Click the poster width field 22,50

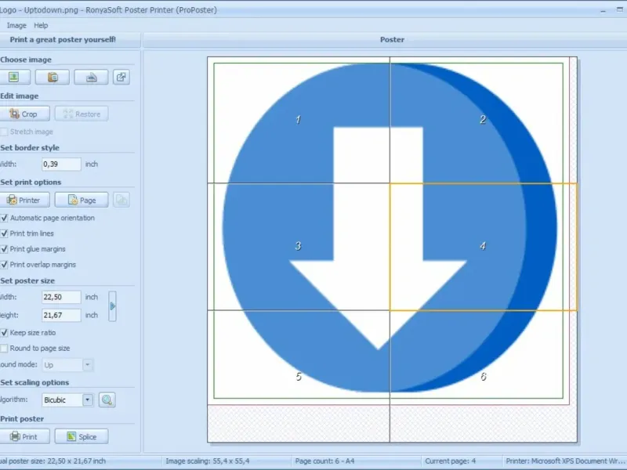61,297
